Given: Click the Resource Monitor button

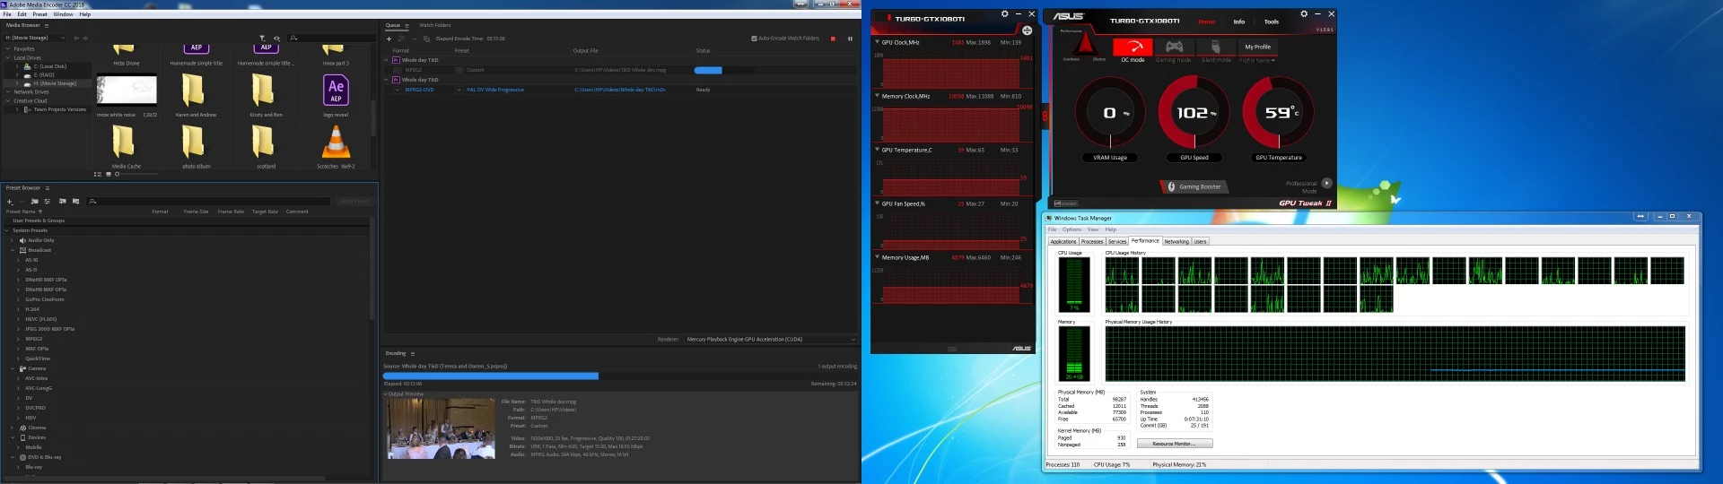Looking at the screenshot, I should [1175, 444].
